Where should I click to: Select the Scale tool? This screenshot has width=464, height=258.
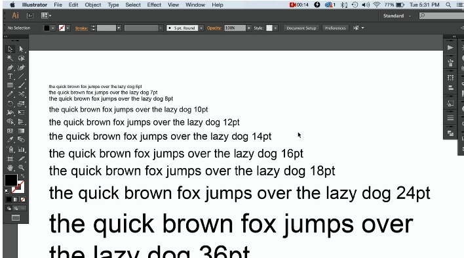point(21,104)
